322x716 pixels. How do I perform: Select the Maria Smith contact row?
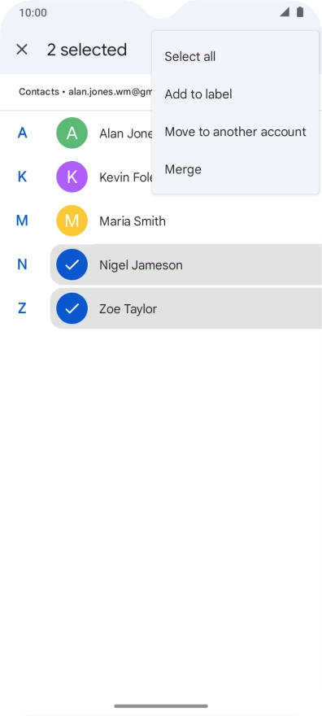click(x=186, y=220)
